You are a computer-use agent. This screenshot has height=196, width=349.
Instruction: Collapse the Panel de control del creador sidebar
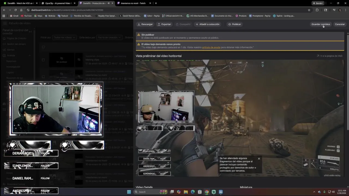coord(30,32)
